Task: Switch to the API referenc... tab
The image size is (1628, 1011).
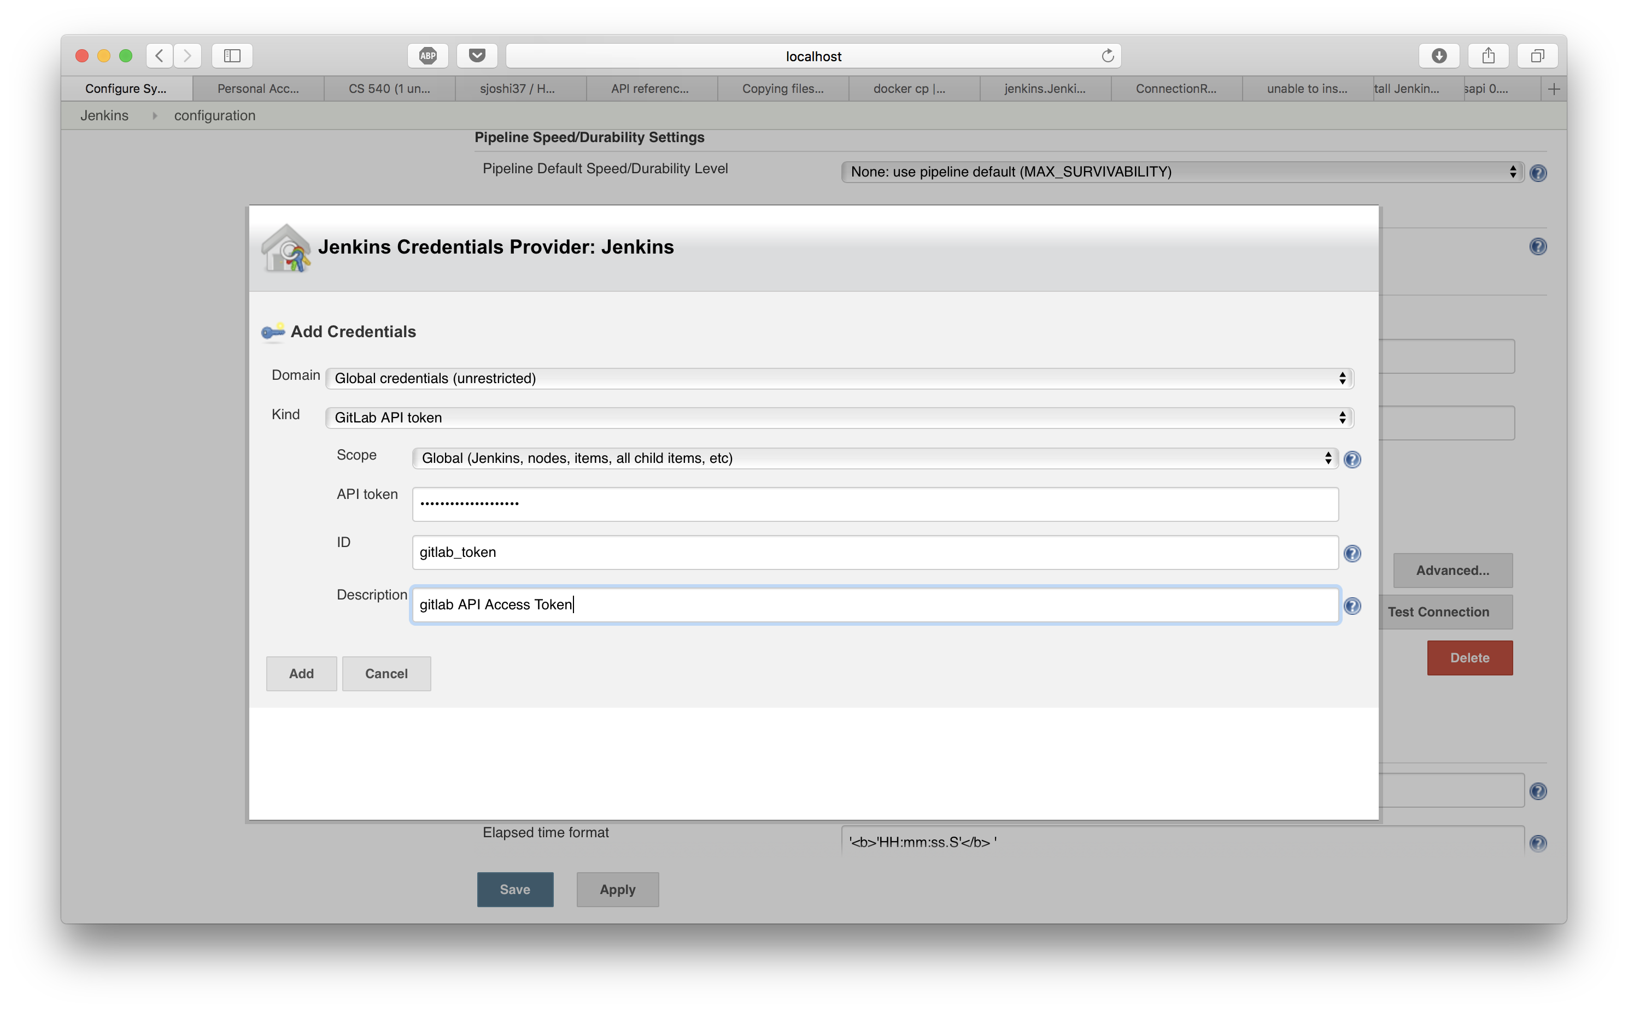Action: pyautogui.click(x=652, y=89)
